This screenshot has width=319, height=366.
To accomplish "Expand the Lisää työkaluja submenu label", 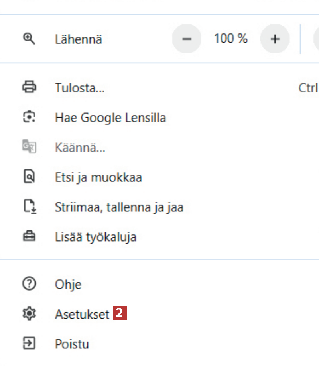I will click(x=96, y=237).
